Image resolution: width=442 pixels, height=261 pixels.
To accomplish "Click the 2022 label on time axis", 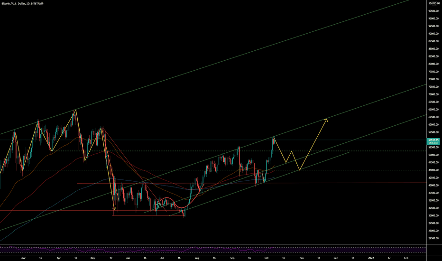I will [371, 258].
